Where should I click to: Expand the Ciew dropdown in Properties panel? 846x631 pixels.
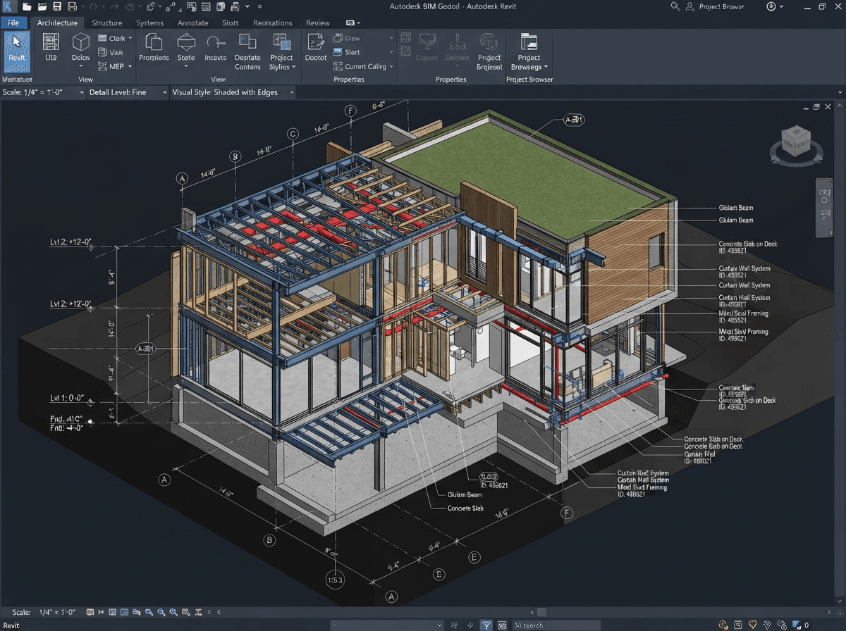(x=391, y=38)
